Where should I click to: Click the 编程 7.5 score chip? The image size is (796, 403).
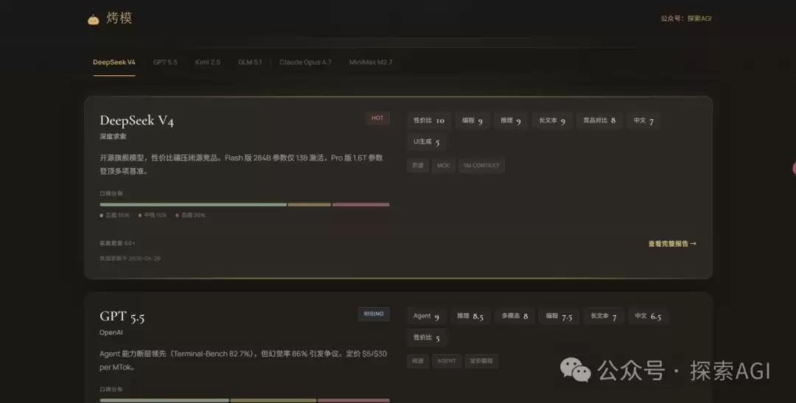click(x=559, y=316)
